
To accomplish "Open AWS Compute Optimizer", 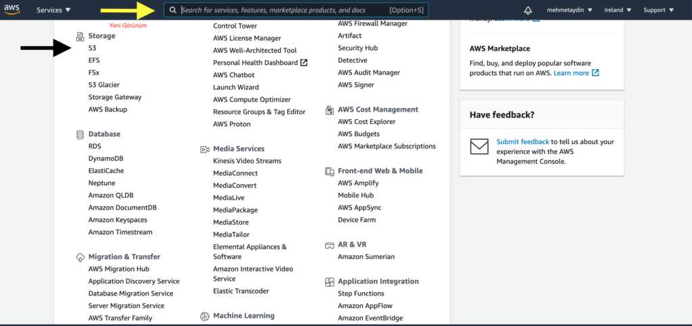I will (x=252, y=100).
